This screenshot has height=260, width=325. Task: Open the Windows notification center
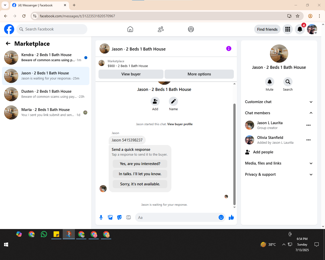317,245
